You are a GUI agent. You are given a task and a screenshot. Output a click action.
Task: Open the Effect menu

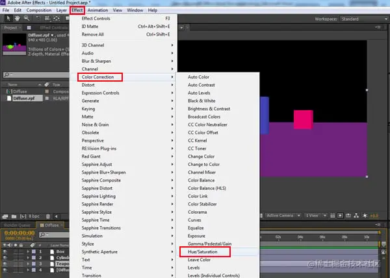coord(77,10)
